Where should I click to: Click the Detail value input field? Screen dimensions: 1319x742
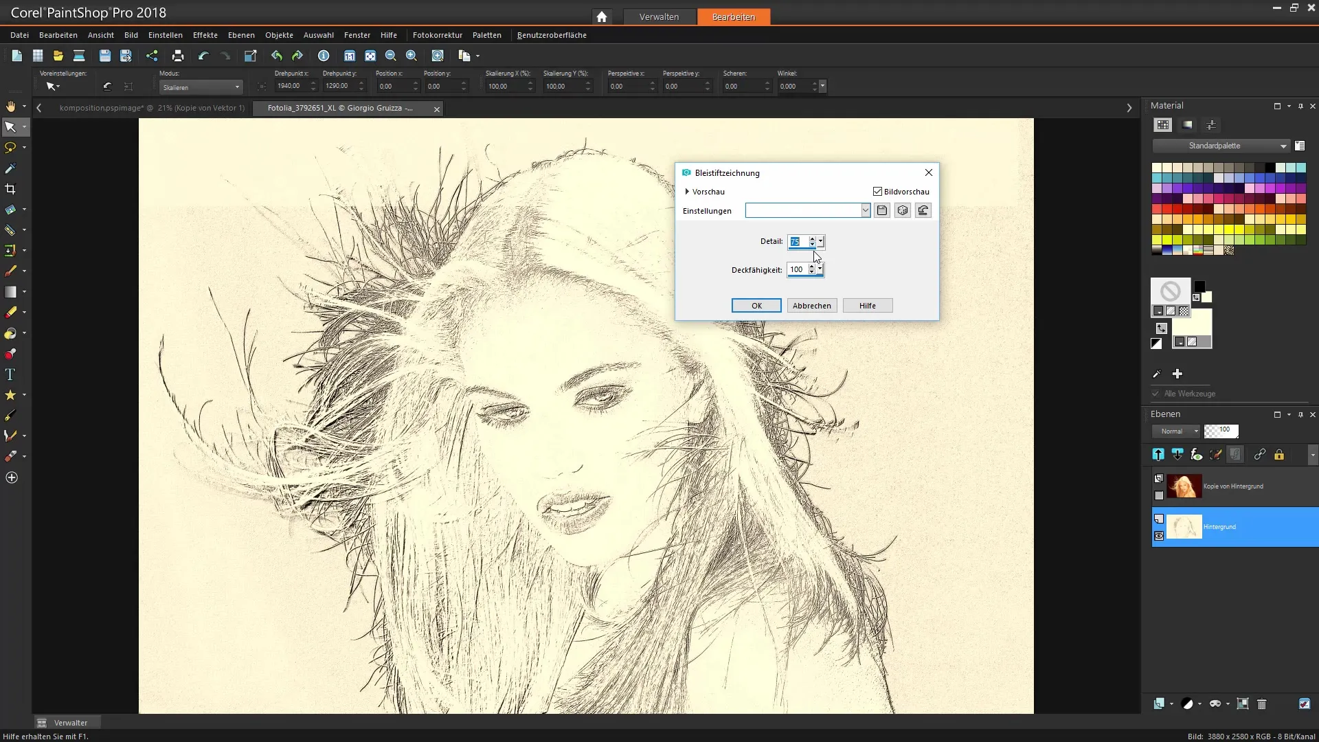pyautogui.click(x=798, y=241)
